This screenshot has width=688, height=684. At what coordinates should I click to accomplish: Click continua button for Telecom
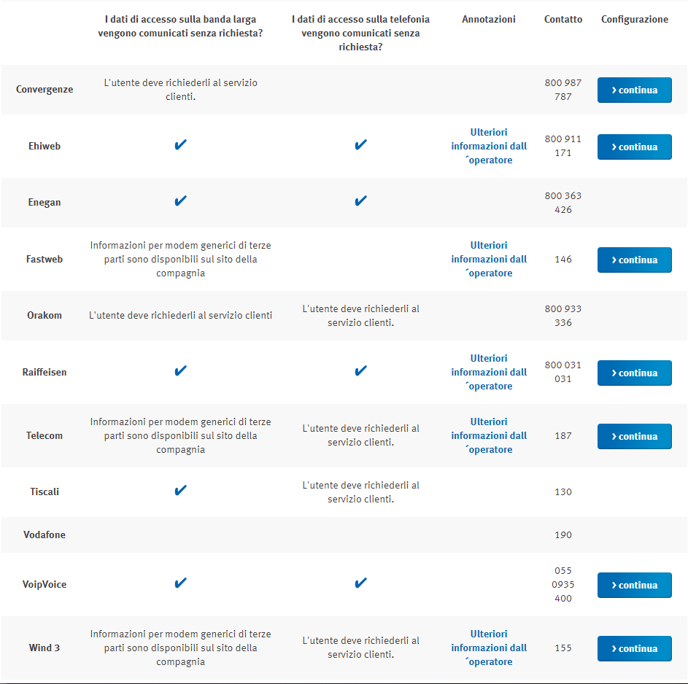point(634,436)
